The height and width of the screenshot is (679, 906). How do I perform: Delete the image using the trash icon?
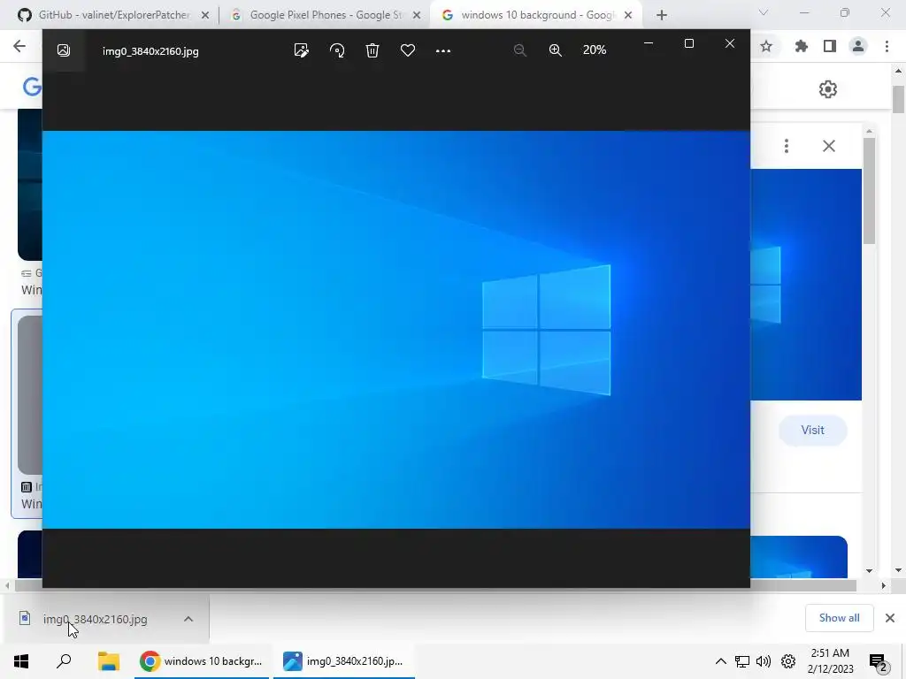(x=372, y=50)
